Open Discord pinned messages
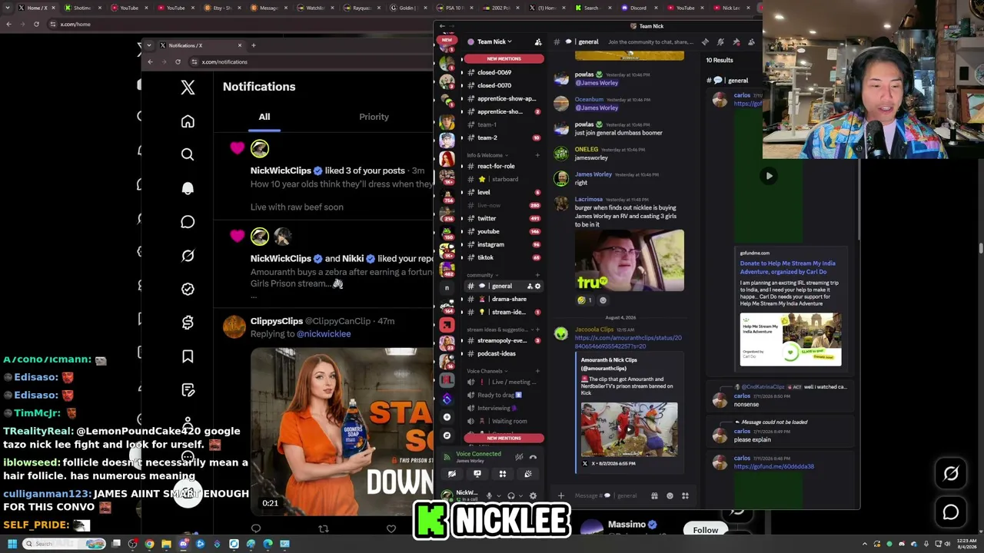The width and height of the screenshot is (984, 553). [736, 41]
